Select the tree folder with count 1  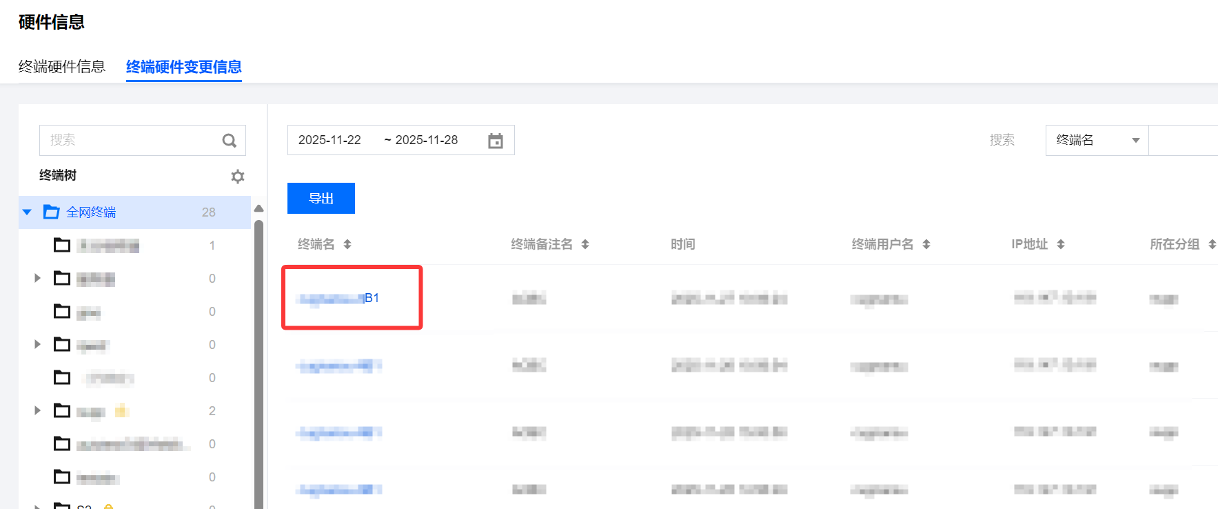(x=135, y=245)
